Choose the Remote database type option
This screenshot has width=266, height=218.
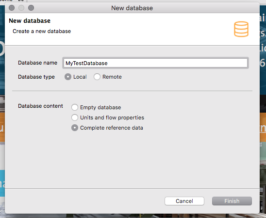pyautogui.click(x=97, y=77)
